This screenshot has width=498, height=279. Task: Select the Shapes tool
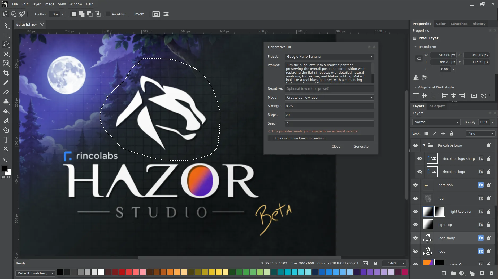tap(6, 130)
